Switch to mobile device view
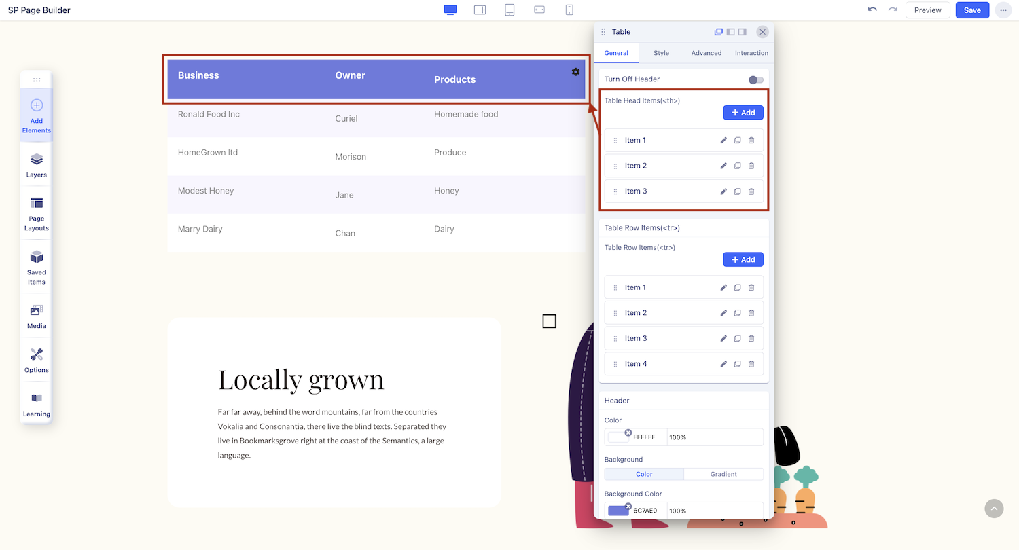Viewport: 1019px width, 550px height. (569, 10)
